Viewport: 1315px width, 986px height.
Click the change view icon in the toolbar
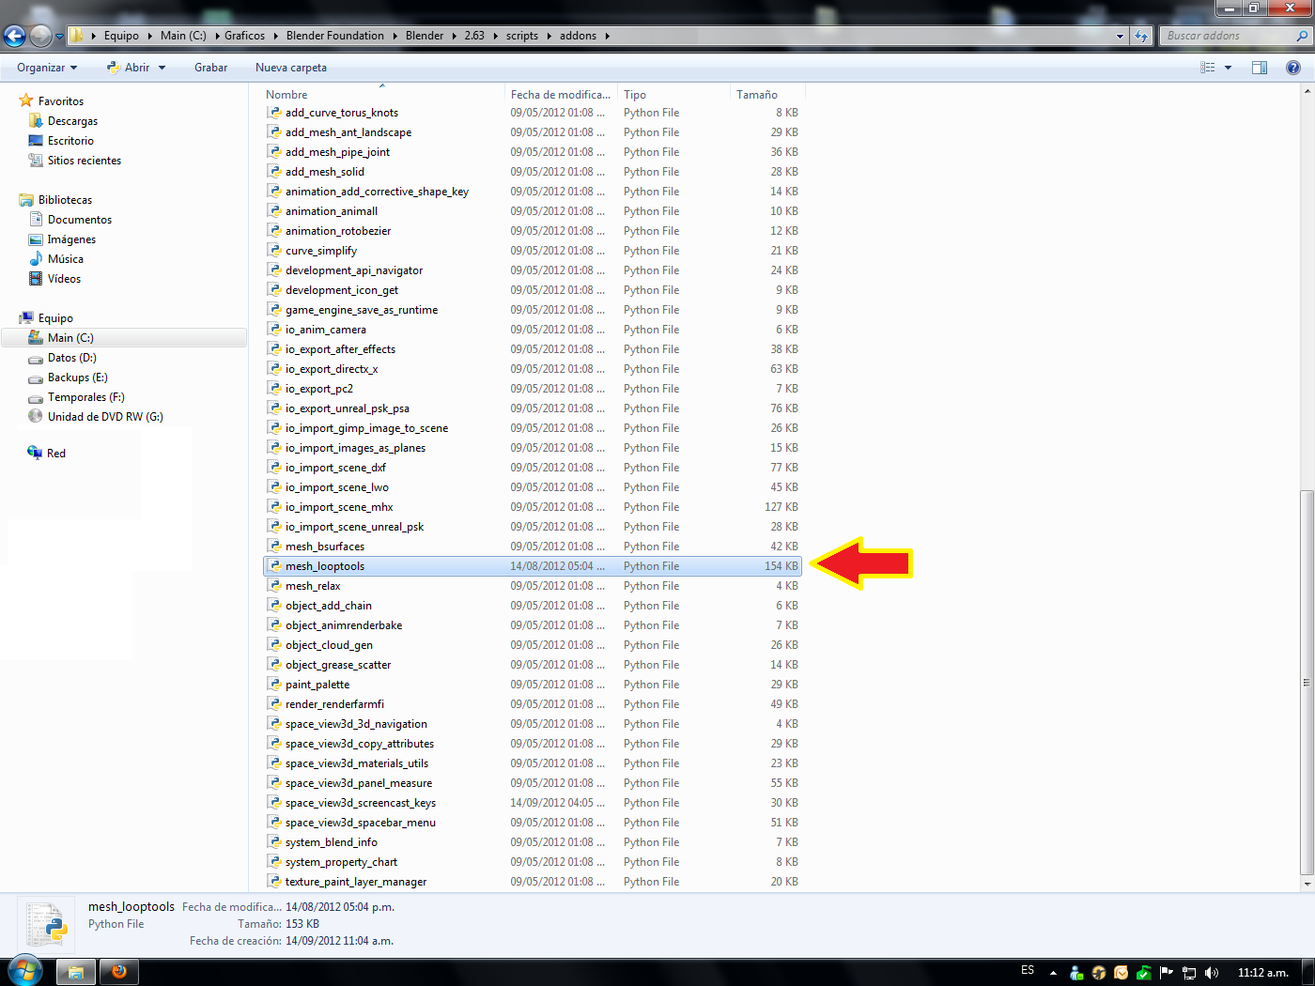[x=1208, y=68]
